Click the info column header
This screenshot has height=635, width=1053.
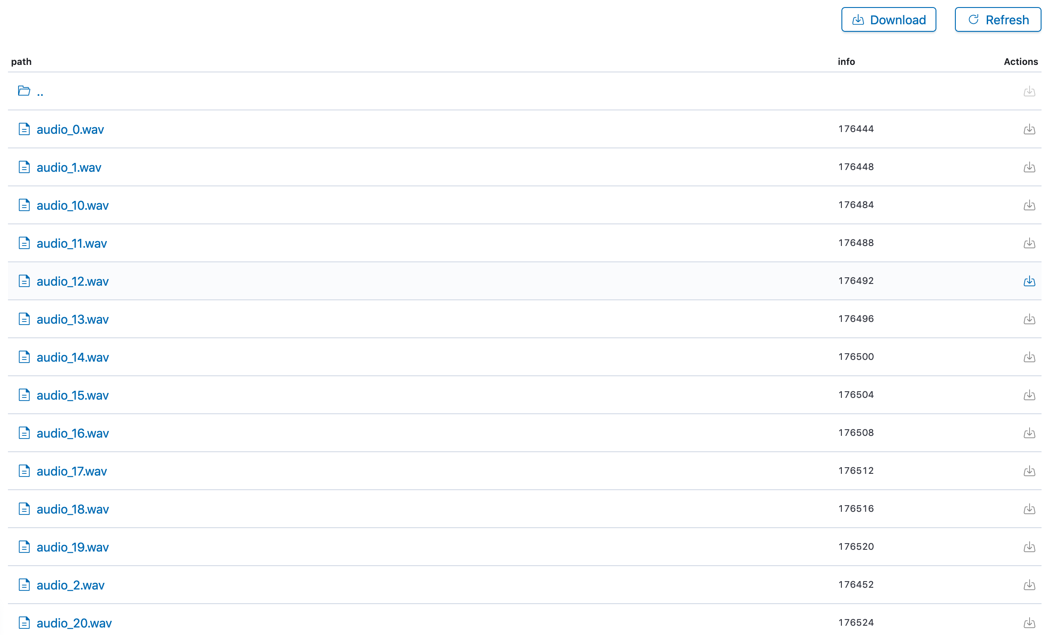click(x=846, y=61)
